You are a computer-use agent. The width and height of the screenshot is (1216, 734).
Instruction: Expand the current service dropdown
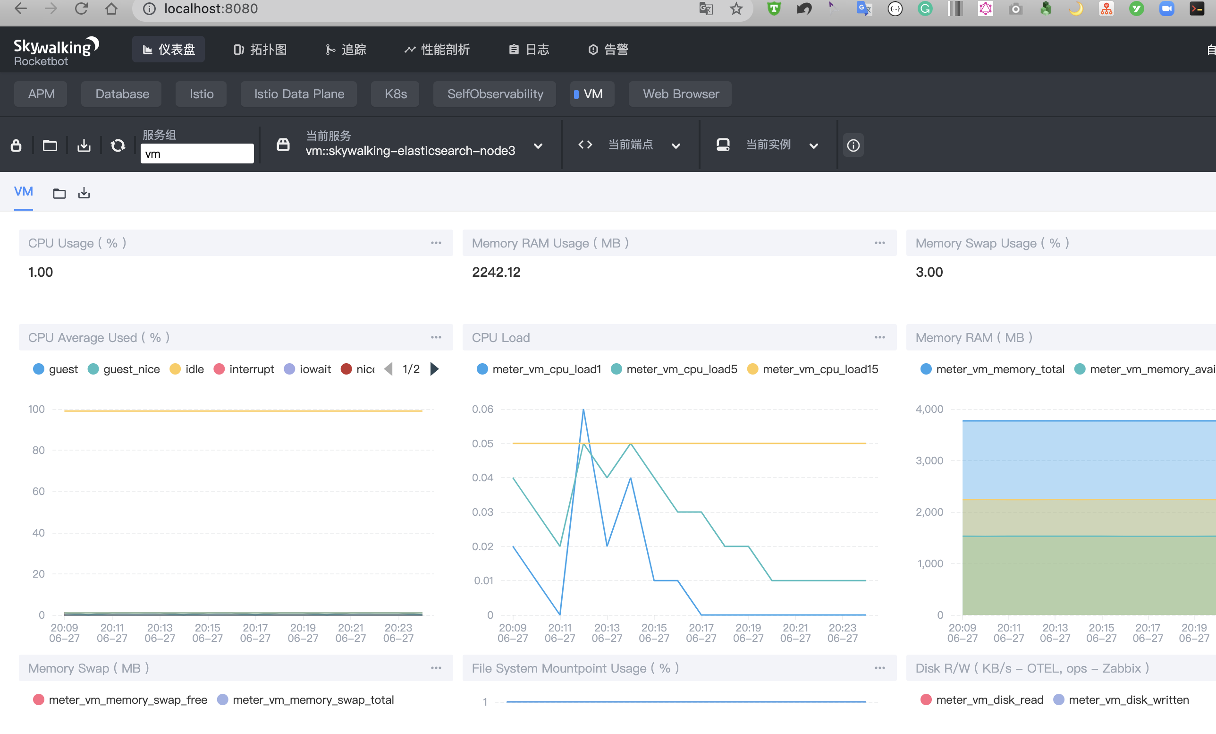pos(539,145)
